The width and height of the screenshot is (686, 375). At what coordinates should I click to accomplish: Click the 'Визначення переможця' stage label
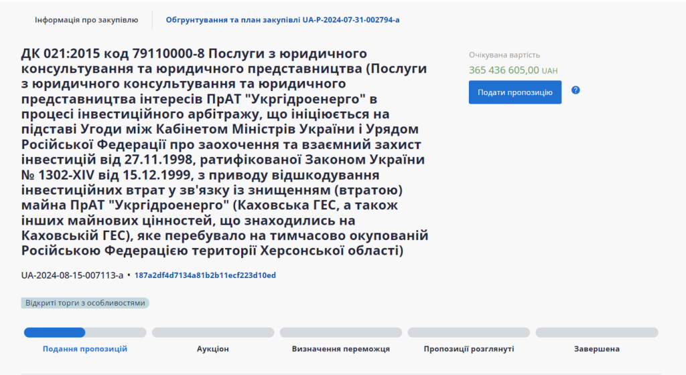pyautogui.click(x=341, y=349)
